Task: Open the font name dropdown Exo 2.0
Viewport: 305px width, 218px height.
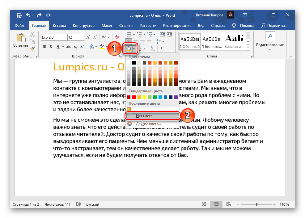Action: click(65, 37)
